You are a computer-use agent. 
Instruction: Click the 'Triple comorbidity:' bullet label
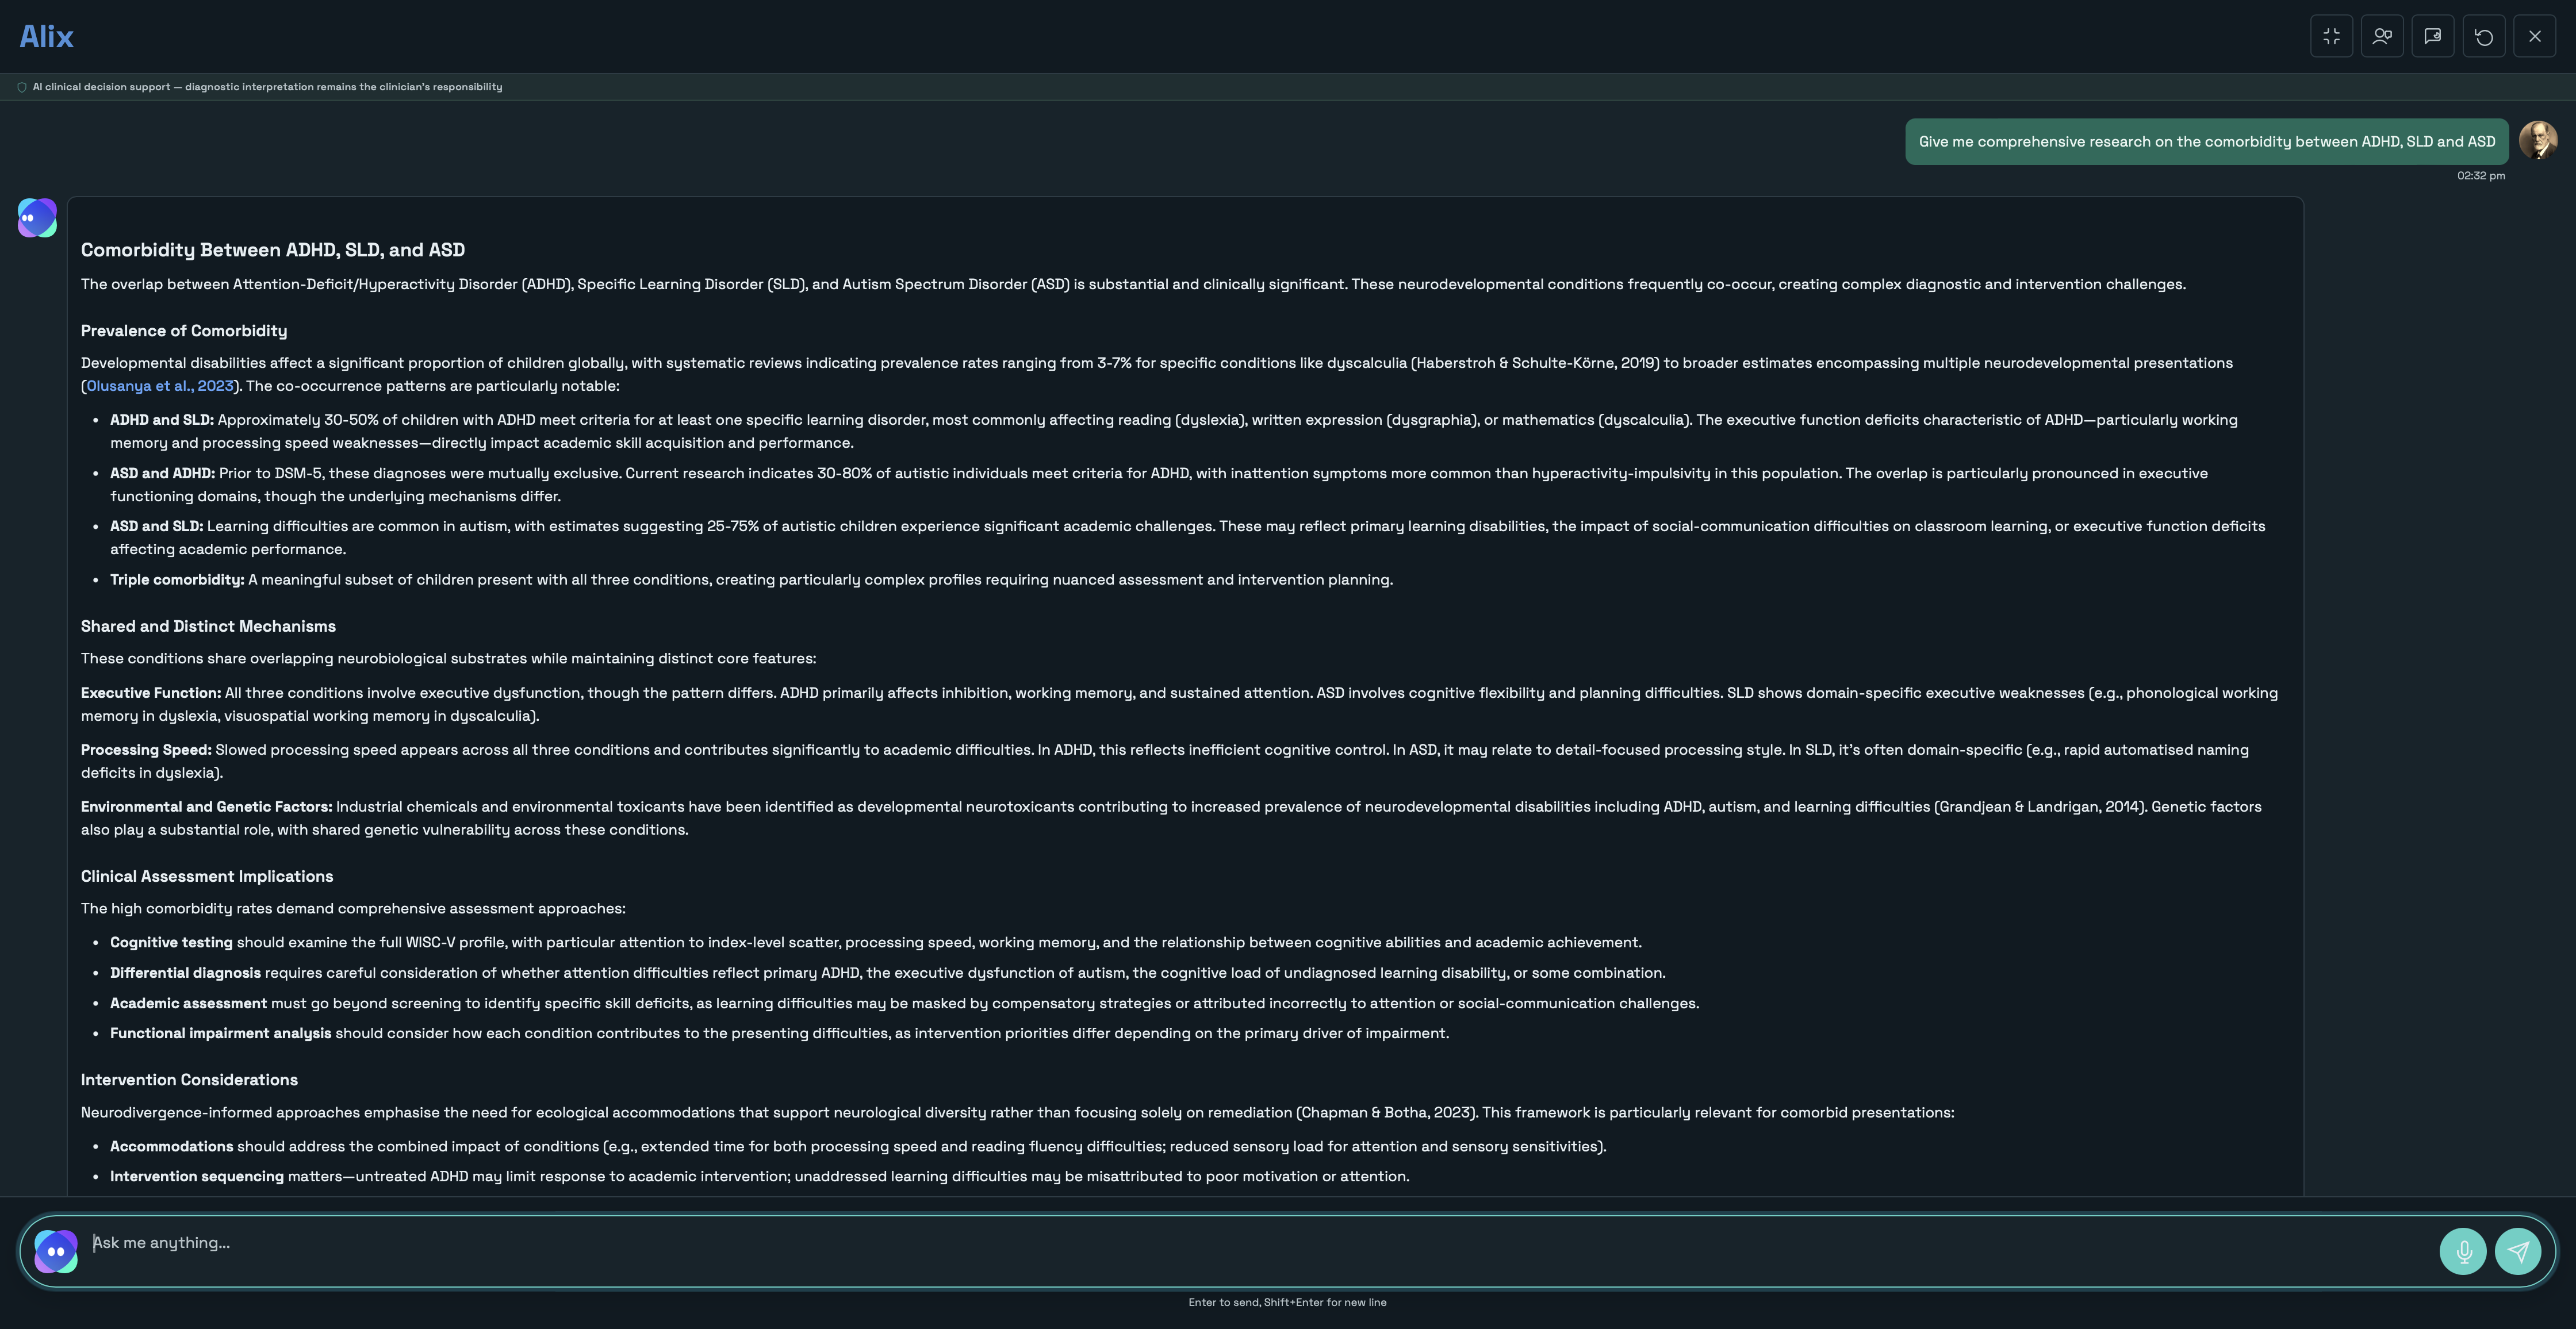click(x=177, y=580)
